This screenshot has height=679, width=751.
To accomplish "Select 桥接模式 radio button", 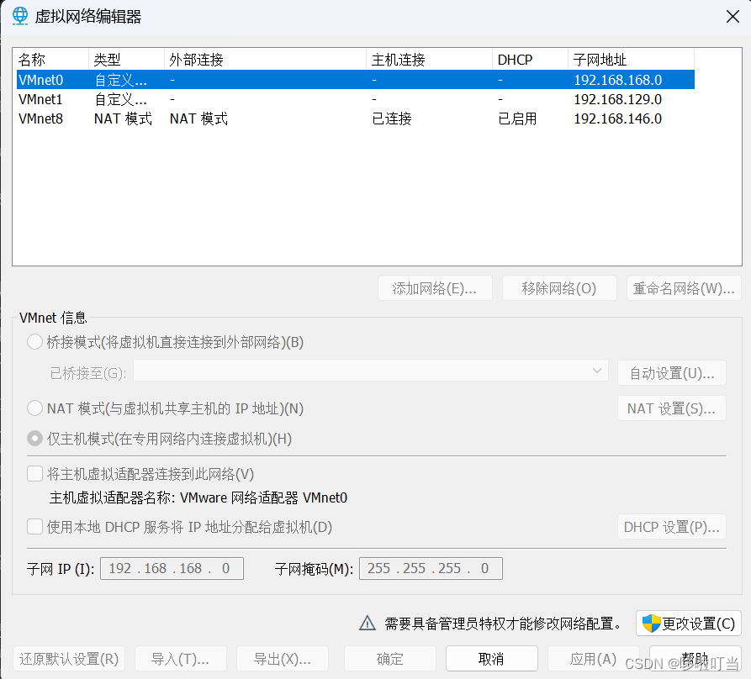I will (x=35, y=342).
